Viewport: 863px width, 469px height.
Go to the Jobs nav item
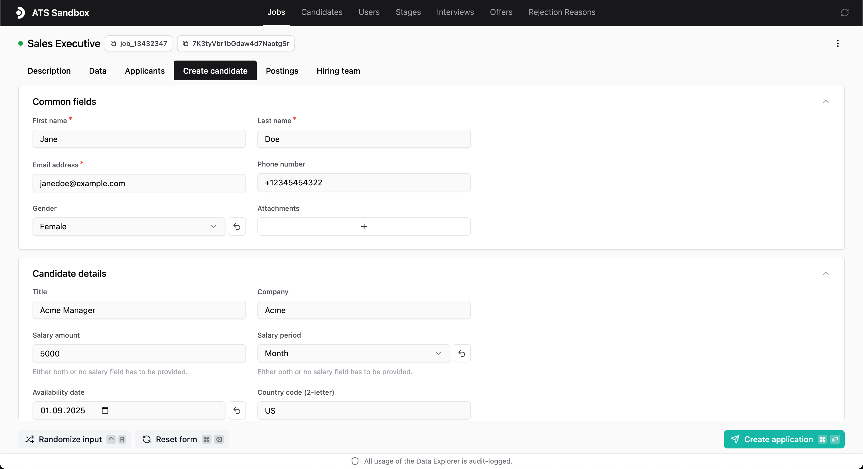click(276, 12)
